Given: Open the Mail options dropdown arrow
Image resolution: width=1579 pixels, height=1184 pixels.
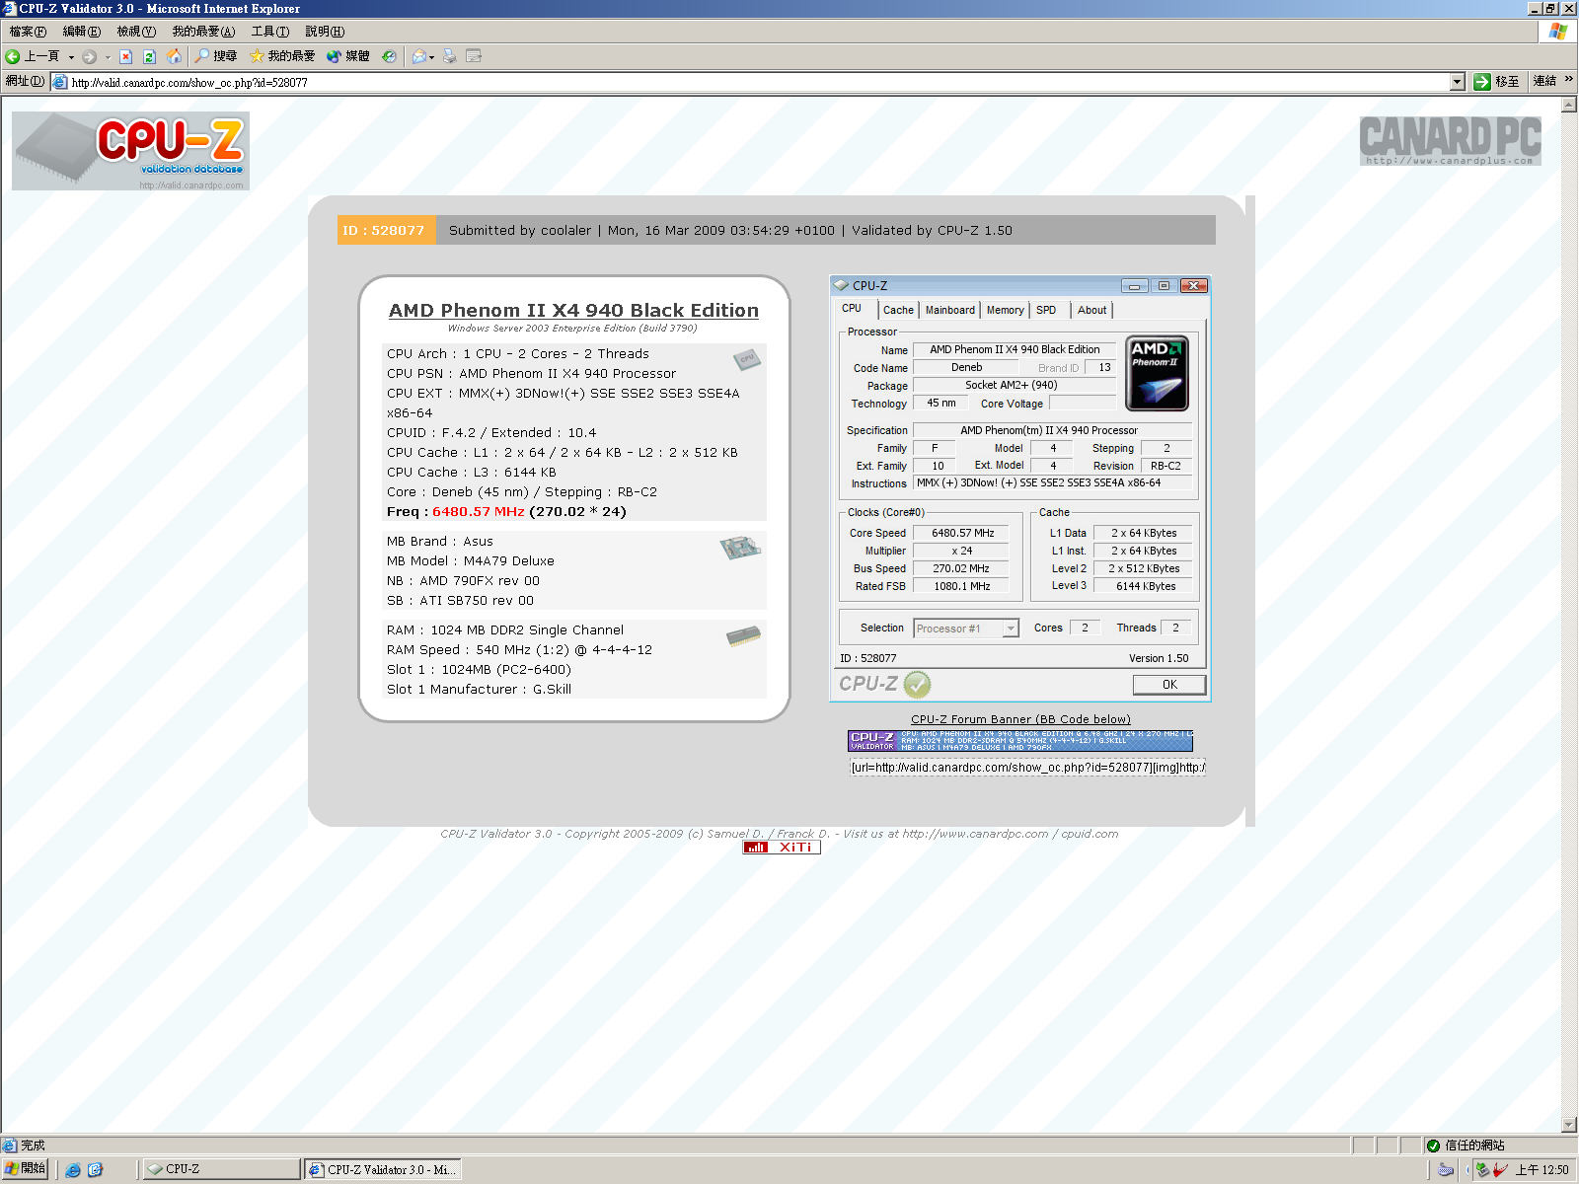Looking at the screenshot, I should [431, 57].
